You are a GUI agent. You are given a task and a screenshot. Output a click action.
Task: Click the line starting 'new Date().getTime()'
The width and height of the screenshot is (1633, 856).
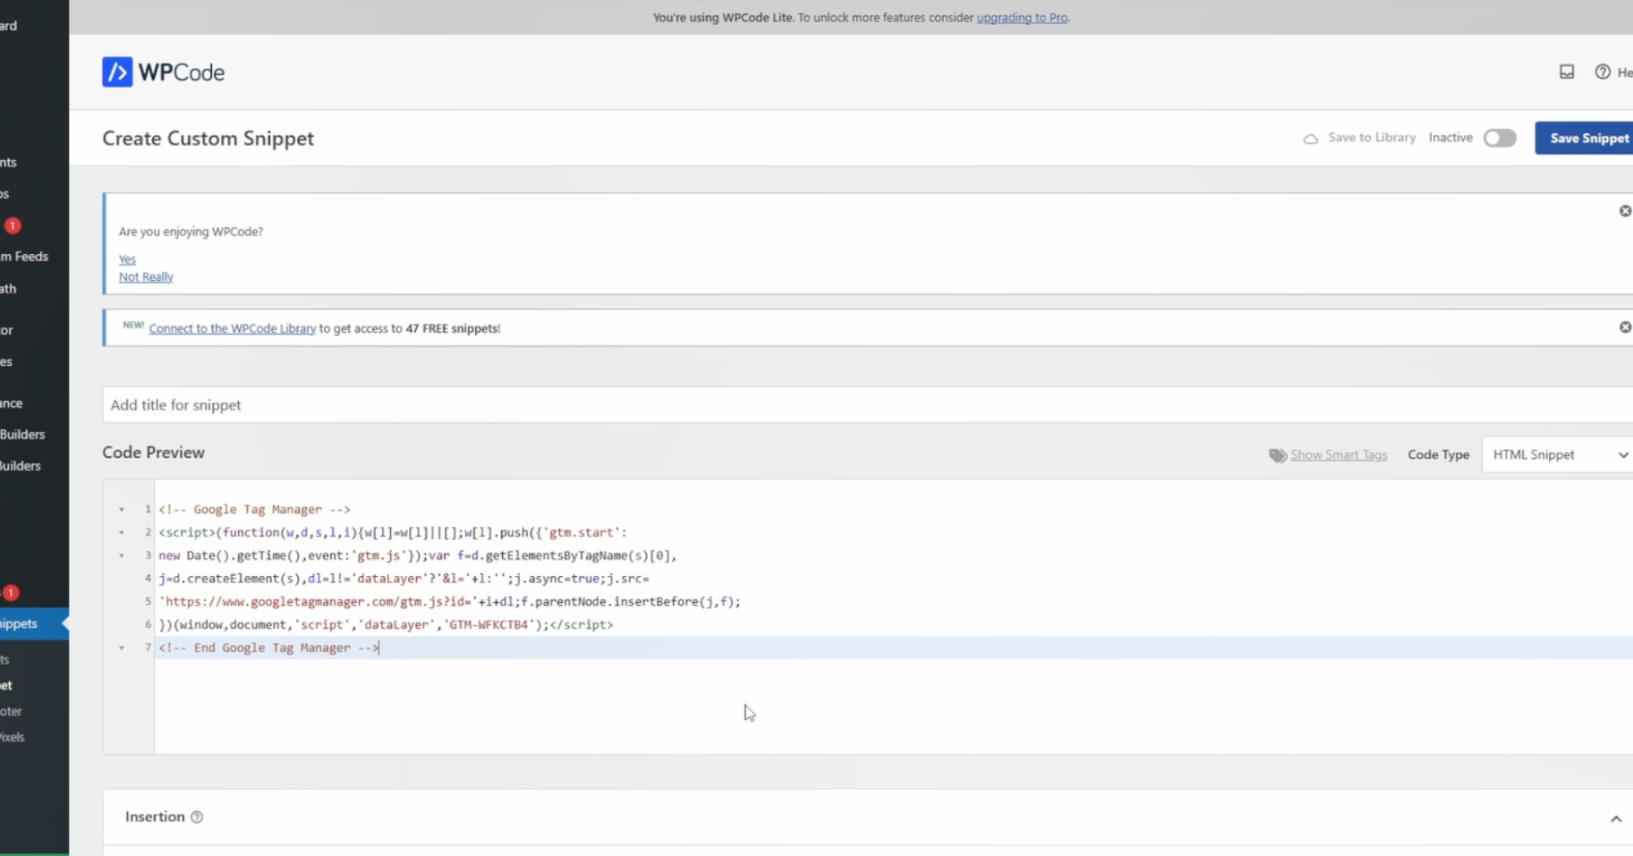click(417, 555)
